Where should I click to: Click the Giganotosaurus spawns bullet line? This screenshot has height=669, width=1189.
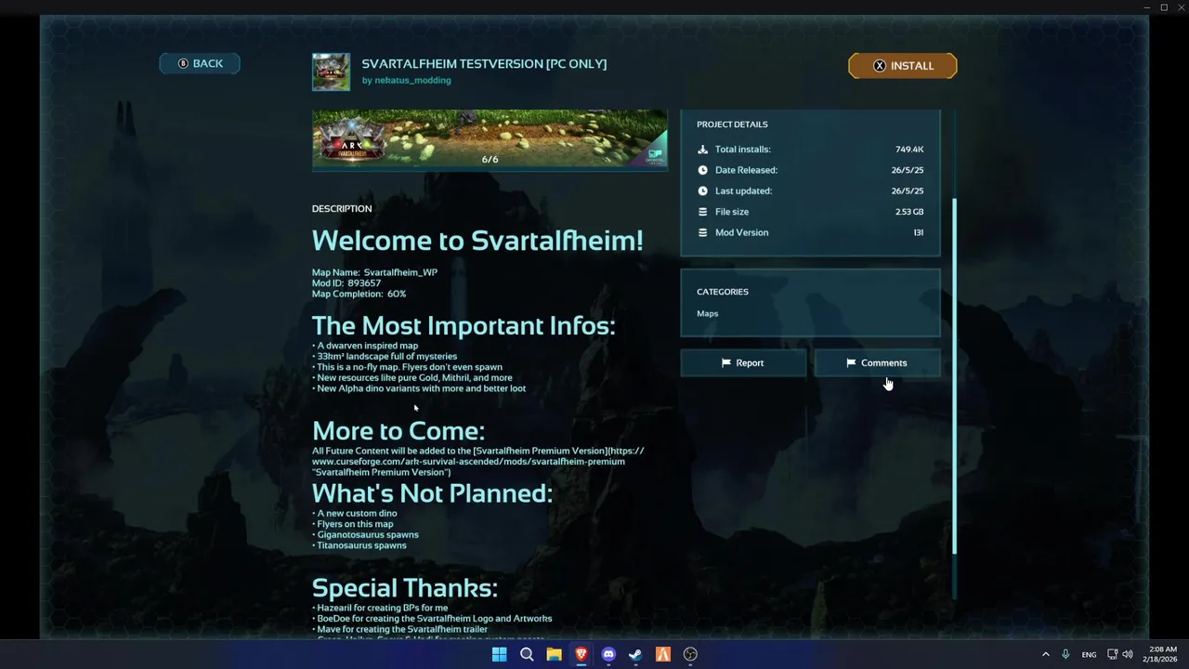[x=365, y=535]
